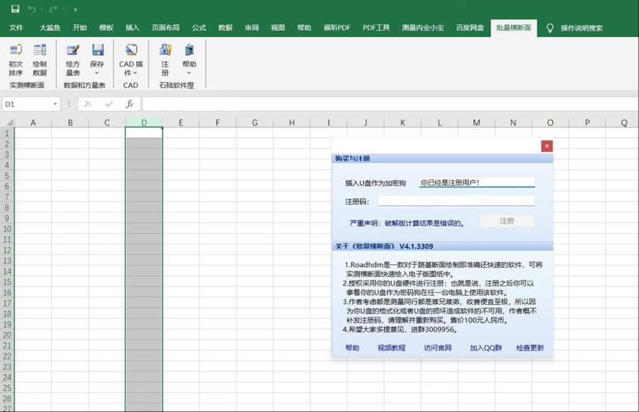Click the Undo arrow icon
Image resolution: width=639 pixels, height=412 pixels.
[32, 9]
